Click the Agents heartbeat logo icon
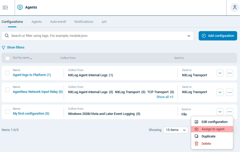This screenshot has height=152, width=240. pos(20,7)
